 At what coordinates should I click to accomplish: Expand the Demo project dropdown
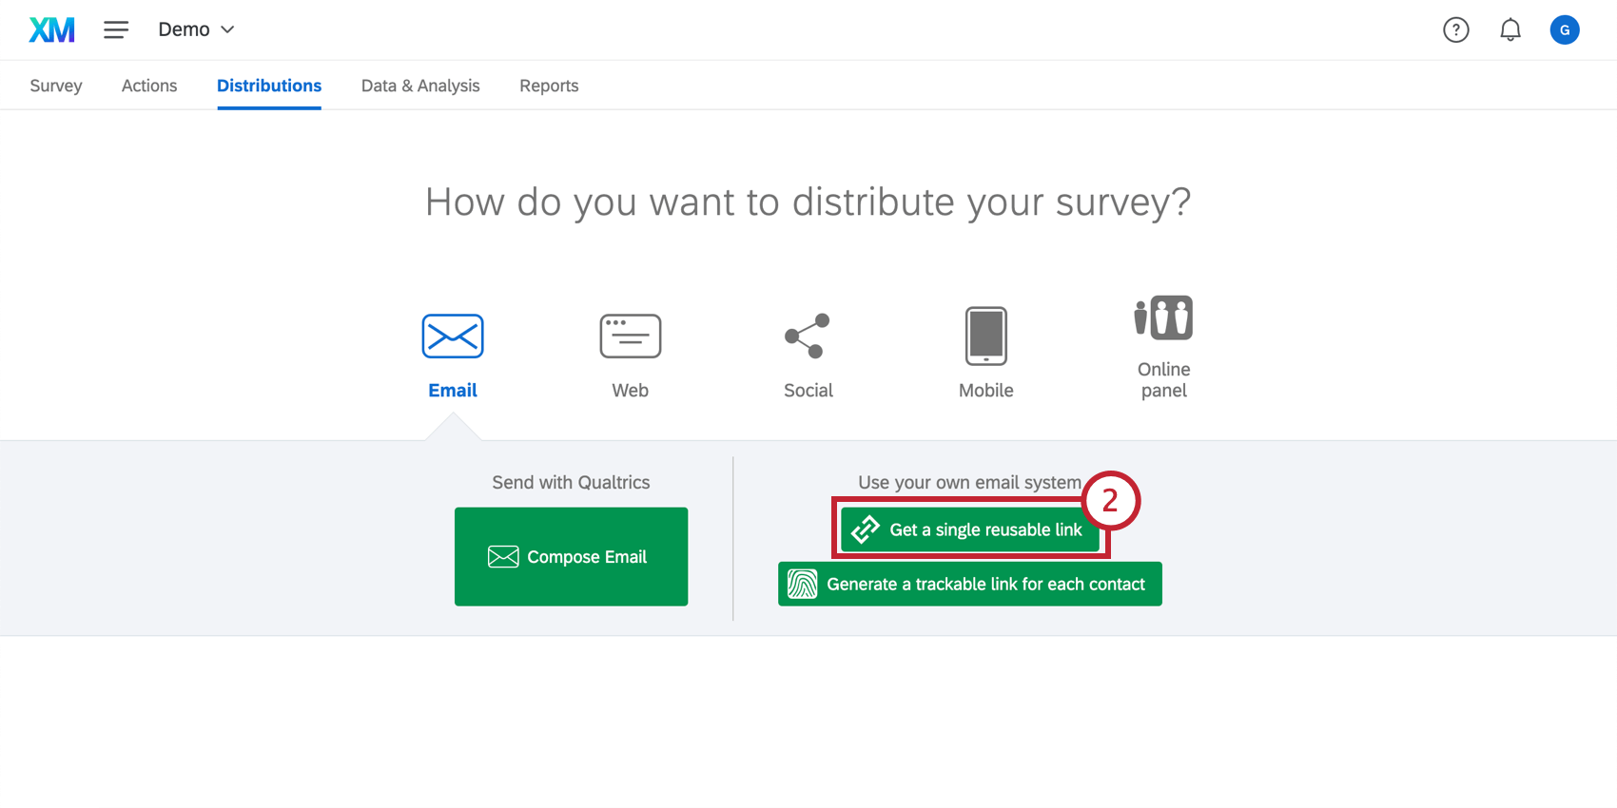pyautogui.click(x=196, y=30)
